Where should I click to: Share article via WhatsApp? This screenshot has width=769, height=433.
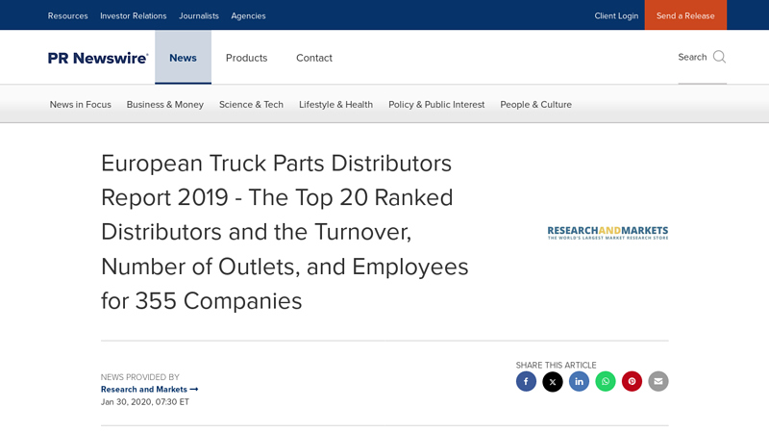click(x=606, y=381)
